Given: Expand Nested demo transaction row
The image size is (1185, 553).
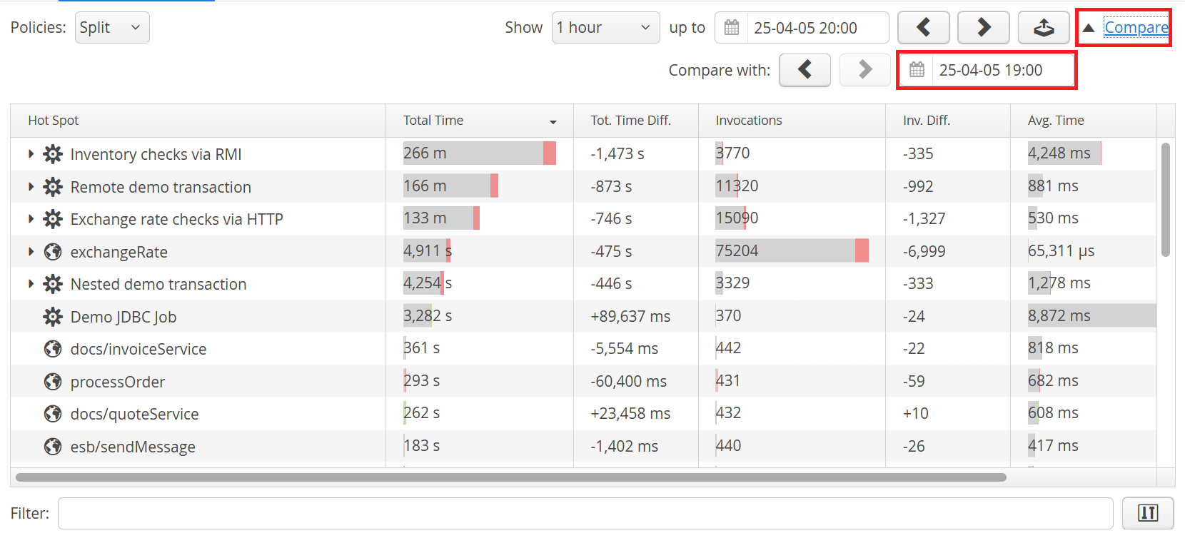Looking at the screenshot, I should point(31,284).
